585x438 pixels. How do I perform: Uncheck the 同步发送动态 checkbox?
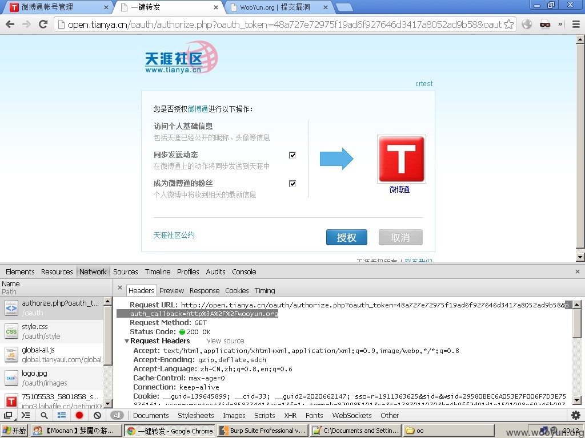292,155
